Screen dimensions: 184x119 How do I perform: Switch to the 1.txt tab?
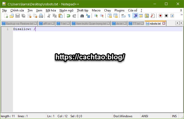[63, 24]
